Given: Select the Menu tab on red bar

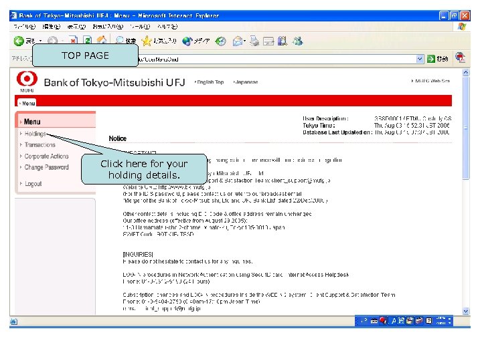Looking at the screenshot, I should coord(27,103).
